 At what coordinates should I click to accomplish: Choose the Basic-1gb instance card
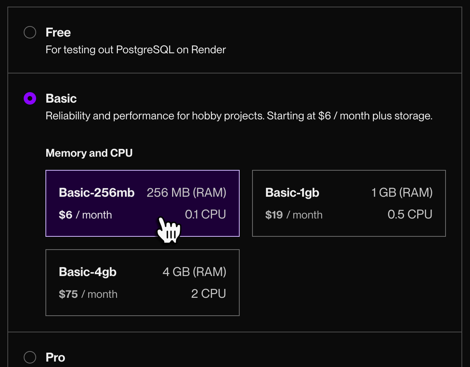348,203
